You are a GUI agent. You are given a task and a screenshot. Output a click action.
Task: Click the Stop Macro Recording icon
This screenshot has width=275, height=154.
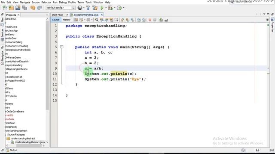coord(155,20)
